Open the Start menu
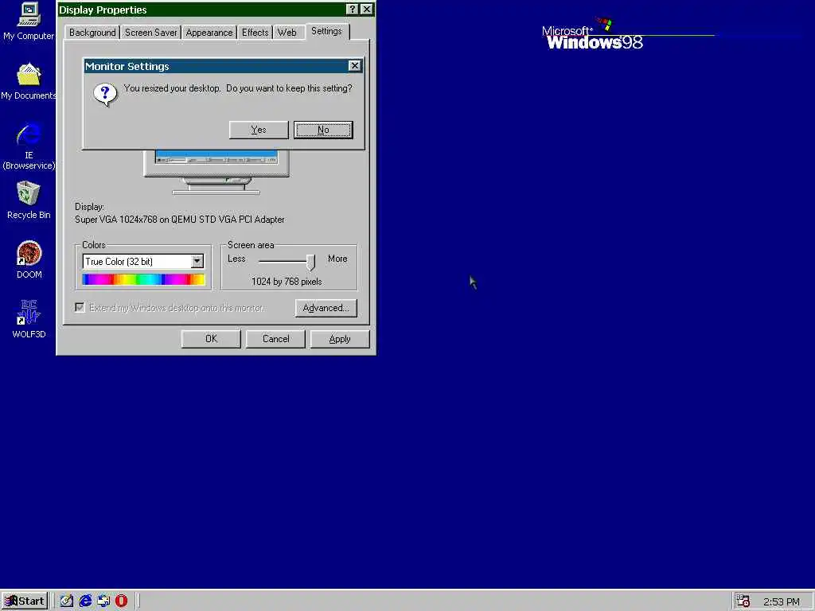This screenshot has width=815, height=611. (25, 601)
